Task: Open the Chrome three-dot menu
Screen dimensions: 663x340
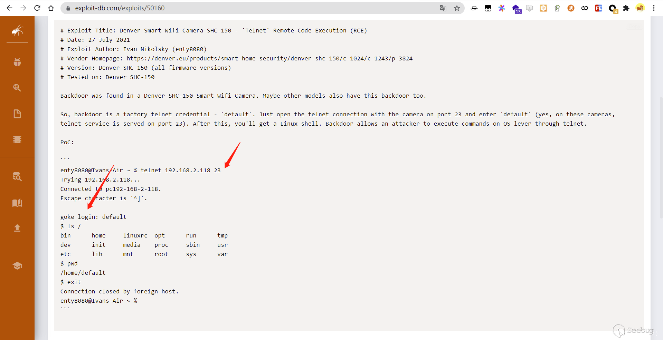Action: (654, 8)
